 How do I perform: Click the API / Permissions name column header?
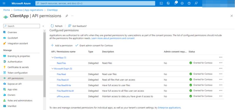63,52
